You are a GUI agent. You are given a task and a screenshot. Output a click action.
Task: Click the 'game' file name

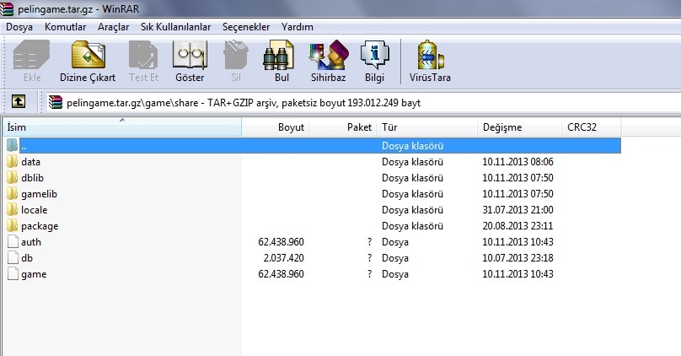(34, 274)
